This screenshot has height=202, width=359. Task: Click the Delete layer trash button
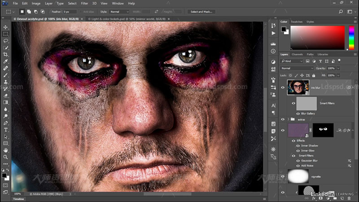pyautogui.click(x=349, y=198)
